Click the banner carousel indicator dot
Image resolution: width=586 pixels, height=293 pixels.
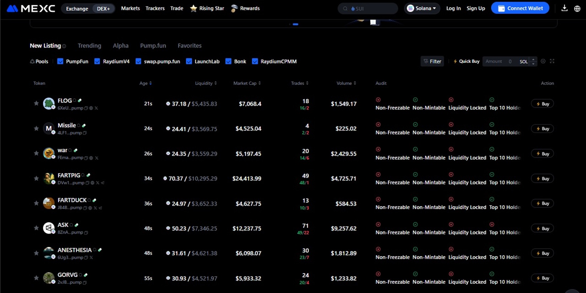coord(295,24)
